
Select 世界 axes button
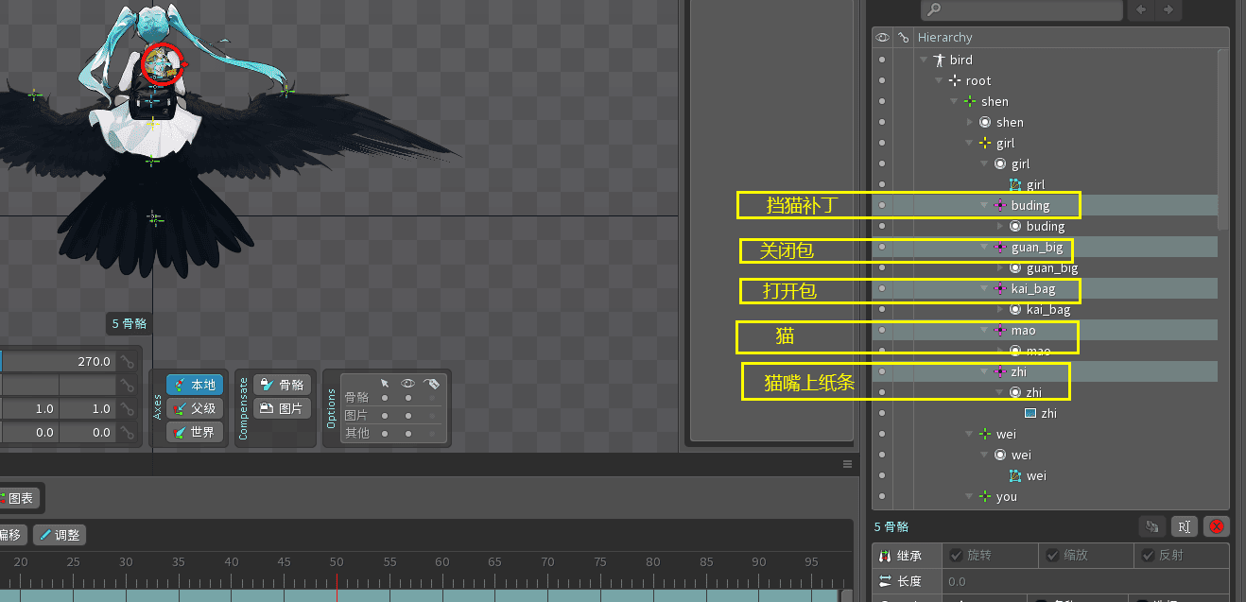pos(194,433)
